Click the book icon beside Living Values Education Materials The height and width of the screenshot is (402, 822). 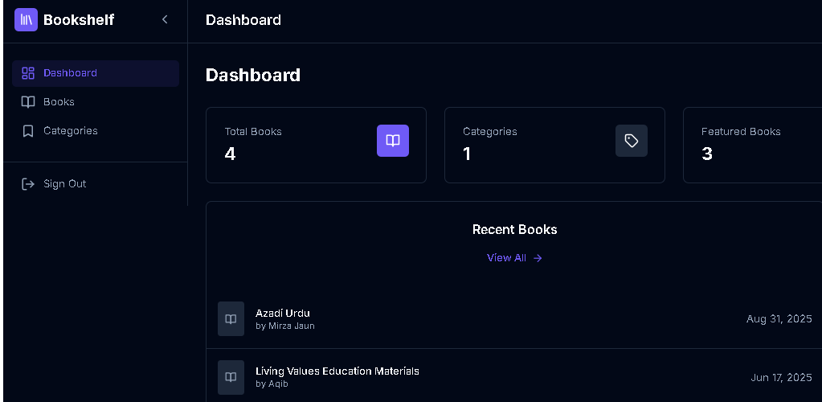tap(231, 377)
